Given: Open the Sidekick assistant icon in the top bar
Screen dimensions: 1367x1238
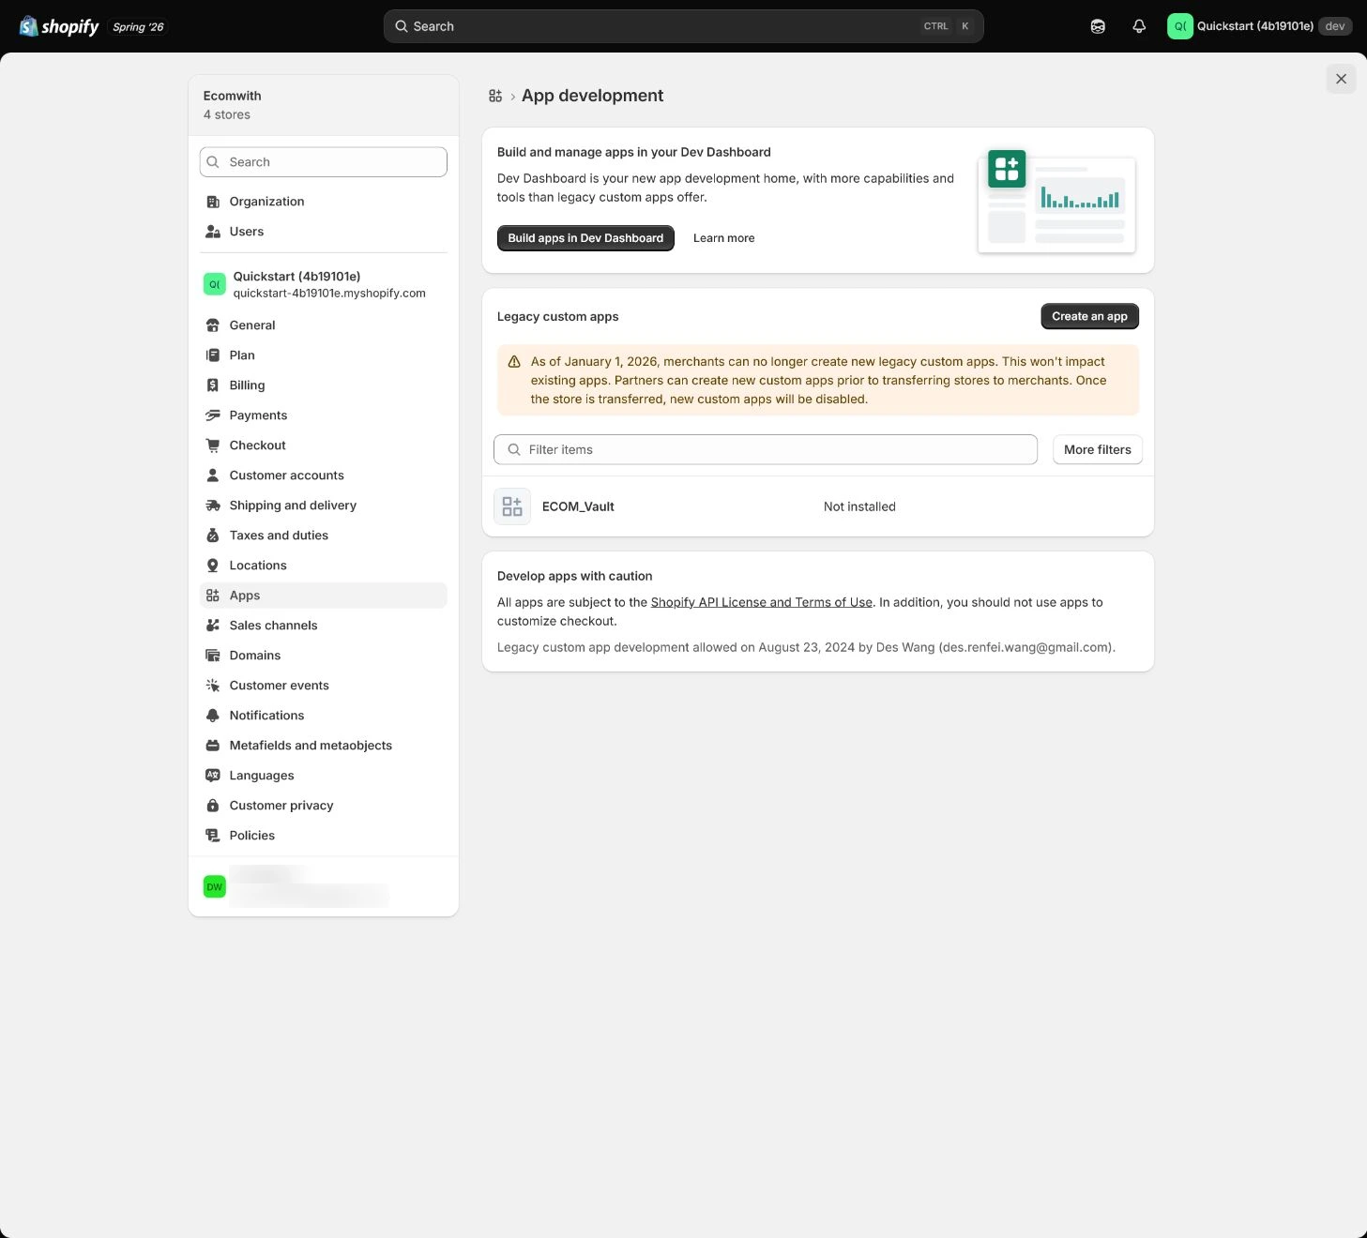Looking at the screenshot, I should [x=1098, y=26].
